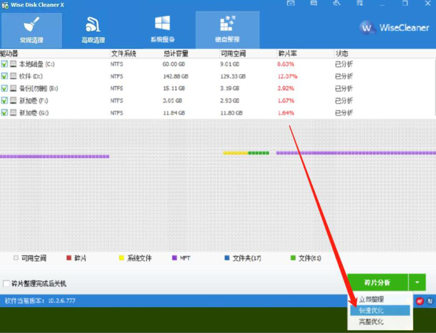The image size is (436, 333).
Task: Click the chat message icon in title bar
Action: click(x=314, y=3)
